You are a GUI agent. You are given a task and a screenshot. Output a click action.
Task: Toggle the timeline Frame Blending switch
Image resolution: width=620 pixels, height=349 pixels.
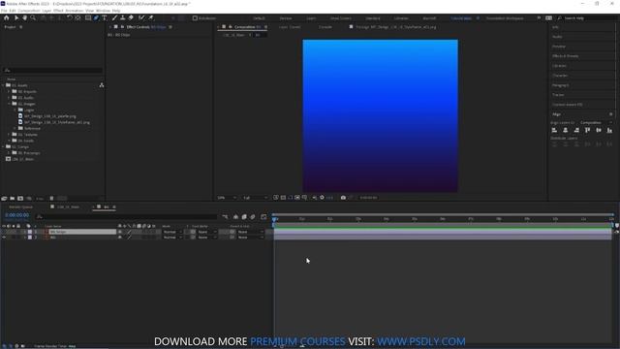click(244, 217)
